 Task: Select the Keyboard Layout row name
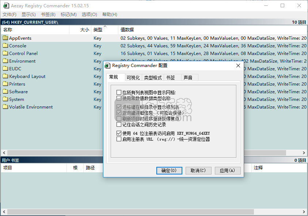(27, 76)
